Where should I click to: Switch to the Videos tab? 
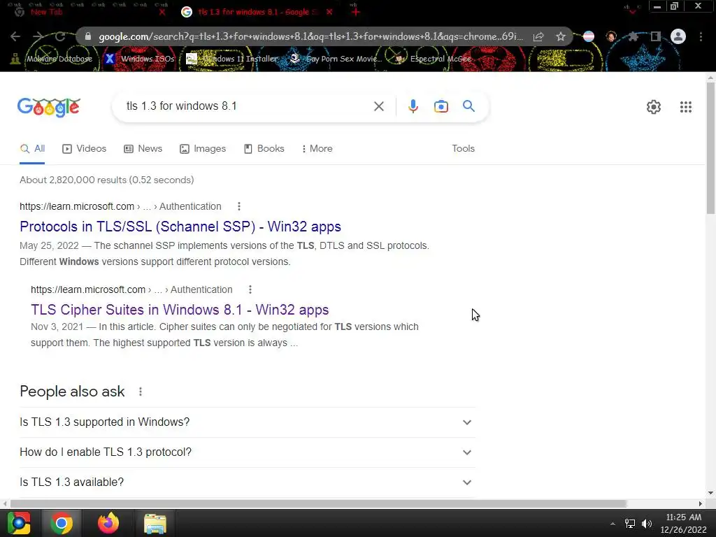point(85,149)
